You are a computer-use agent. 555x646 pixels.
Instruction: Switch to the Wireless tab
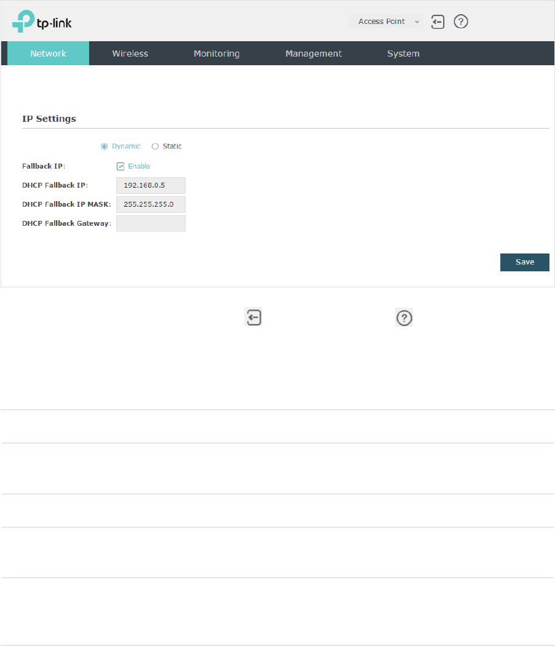[130, 53]
